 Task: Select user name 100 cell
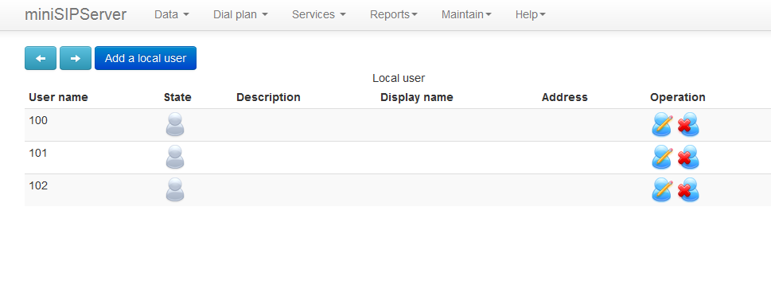click(38, 120)
